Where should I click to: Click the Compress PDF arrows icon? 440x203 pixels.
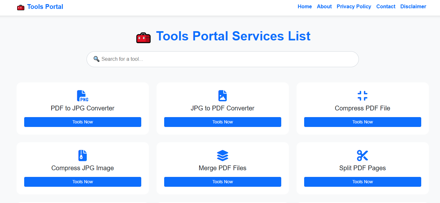(x=362, y=96)
